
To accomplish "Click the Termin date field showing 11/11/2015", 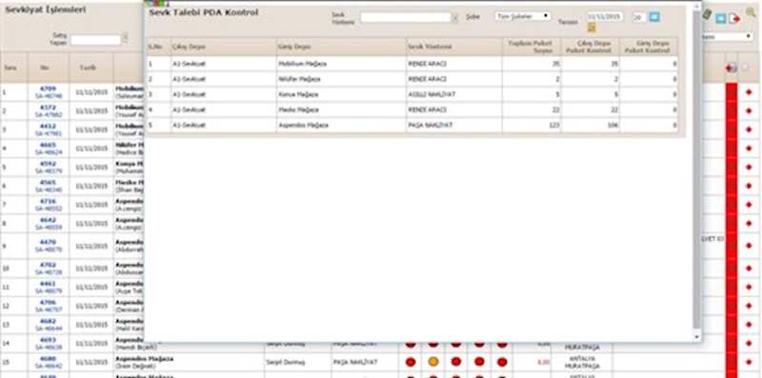I will pyautogui.click(x=605, y=16).
